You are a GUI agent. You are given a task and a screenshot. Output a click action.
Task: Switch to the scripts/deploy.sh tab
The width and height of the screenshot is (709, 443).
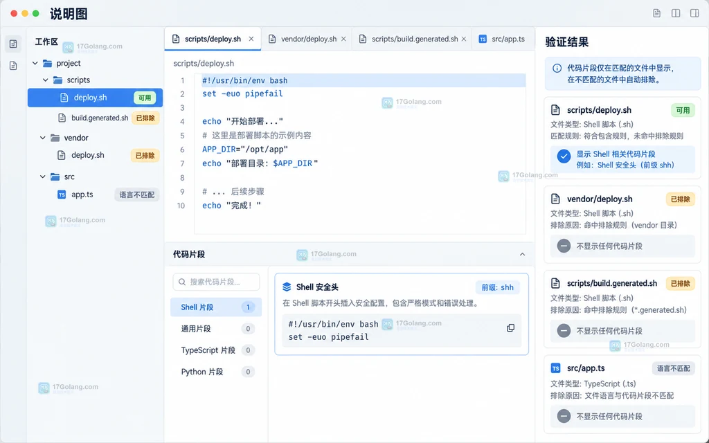click(x=213, y=39)
